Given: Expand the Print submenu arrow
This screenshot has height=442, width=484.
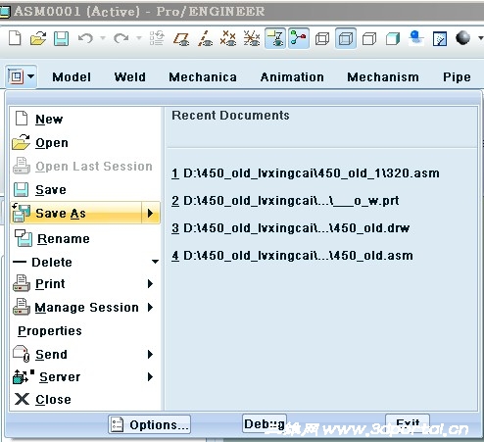Looking at the screenshot, I should pos(150,283).
